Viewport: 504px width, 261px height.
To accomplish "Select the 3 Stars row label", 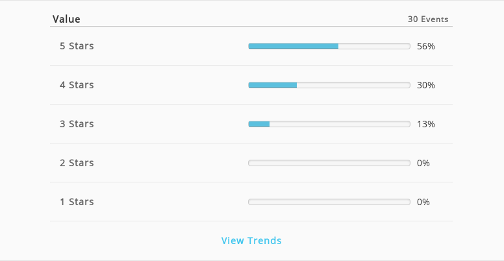I will pyautogui.click(x=77, y=124).
